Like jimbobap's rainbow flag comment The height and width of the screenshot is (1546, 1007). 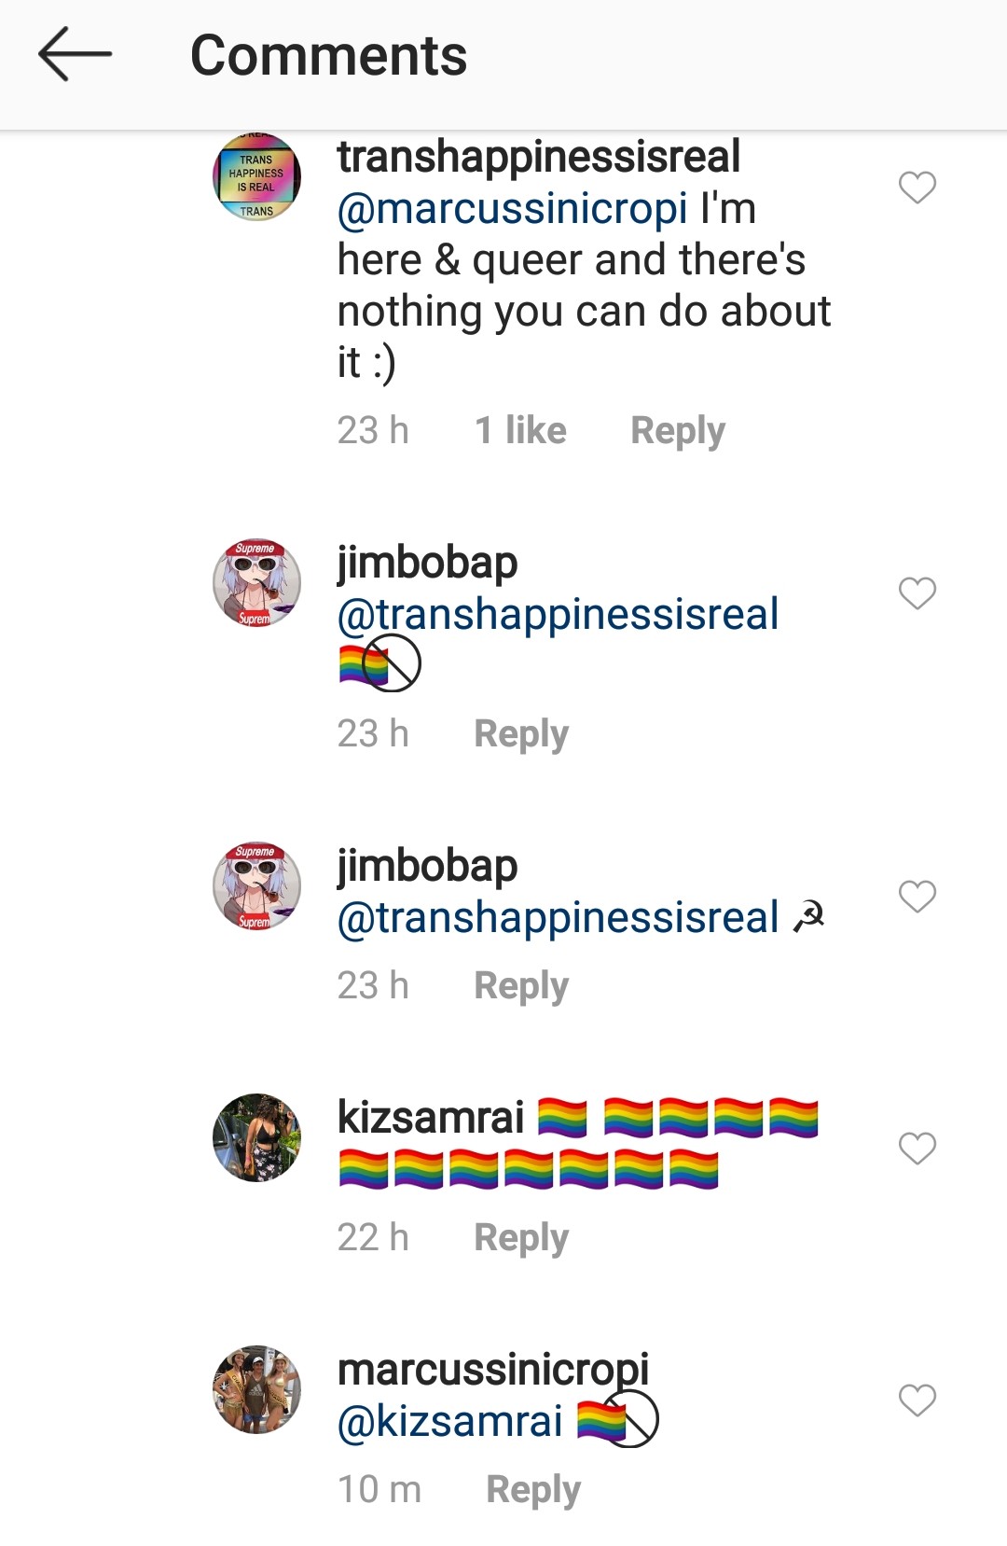click(x=917, y=592)
